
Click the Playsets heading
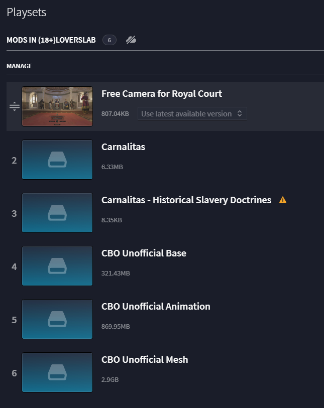(27, 12)
